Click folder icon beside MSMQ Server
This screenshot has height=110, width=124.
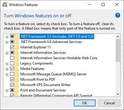tap(16, 74)
